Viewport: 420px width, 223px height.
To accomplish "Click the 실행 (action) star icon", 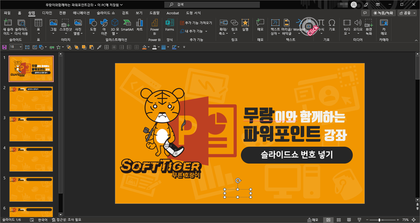I will pyautogui.click(x=245, y=23).
